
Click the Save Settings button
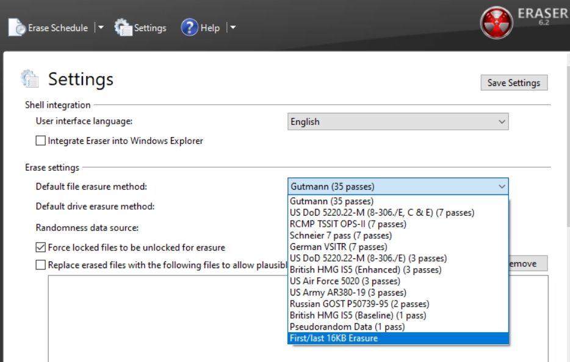tap(514, 83)
